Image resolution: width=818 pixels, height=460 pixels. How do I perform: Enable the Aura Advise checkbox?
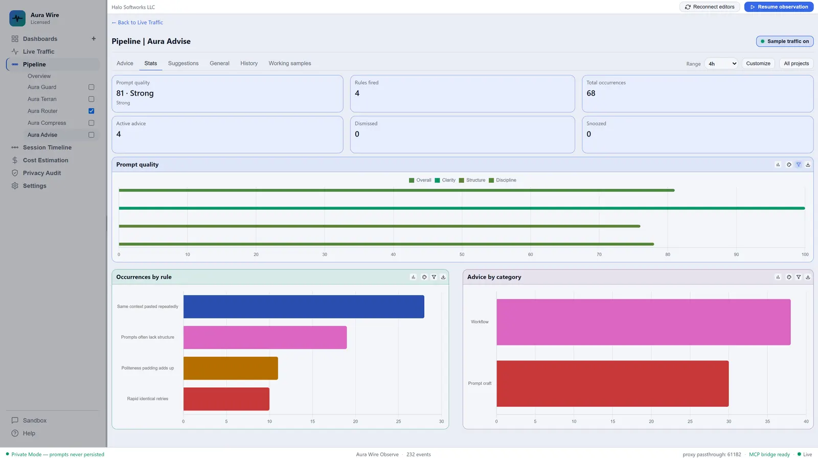click(92, 135)
